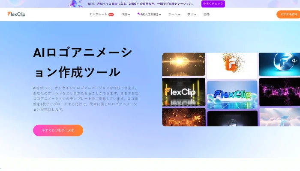300x171 pixels.
Task: Open the 価格 pricing page
Action: click(x=207, y=14)
